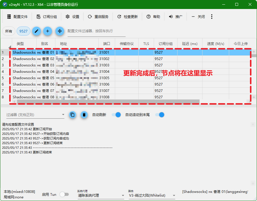Image resolution: width=257 pixels, height=201 pixels.
Task: Click the active server status text
Action: tap(215, 191)
